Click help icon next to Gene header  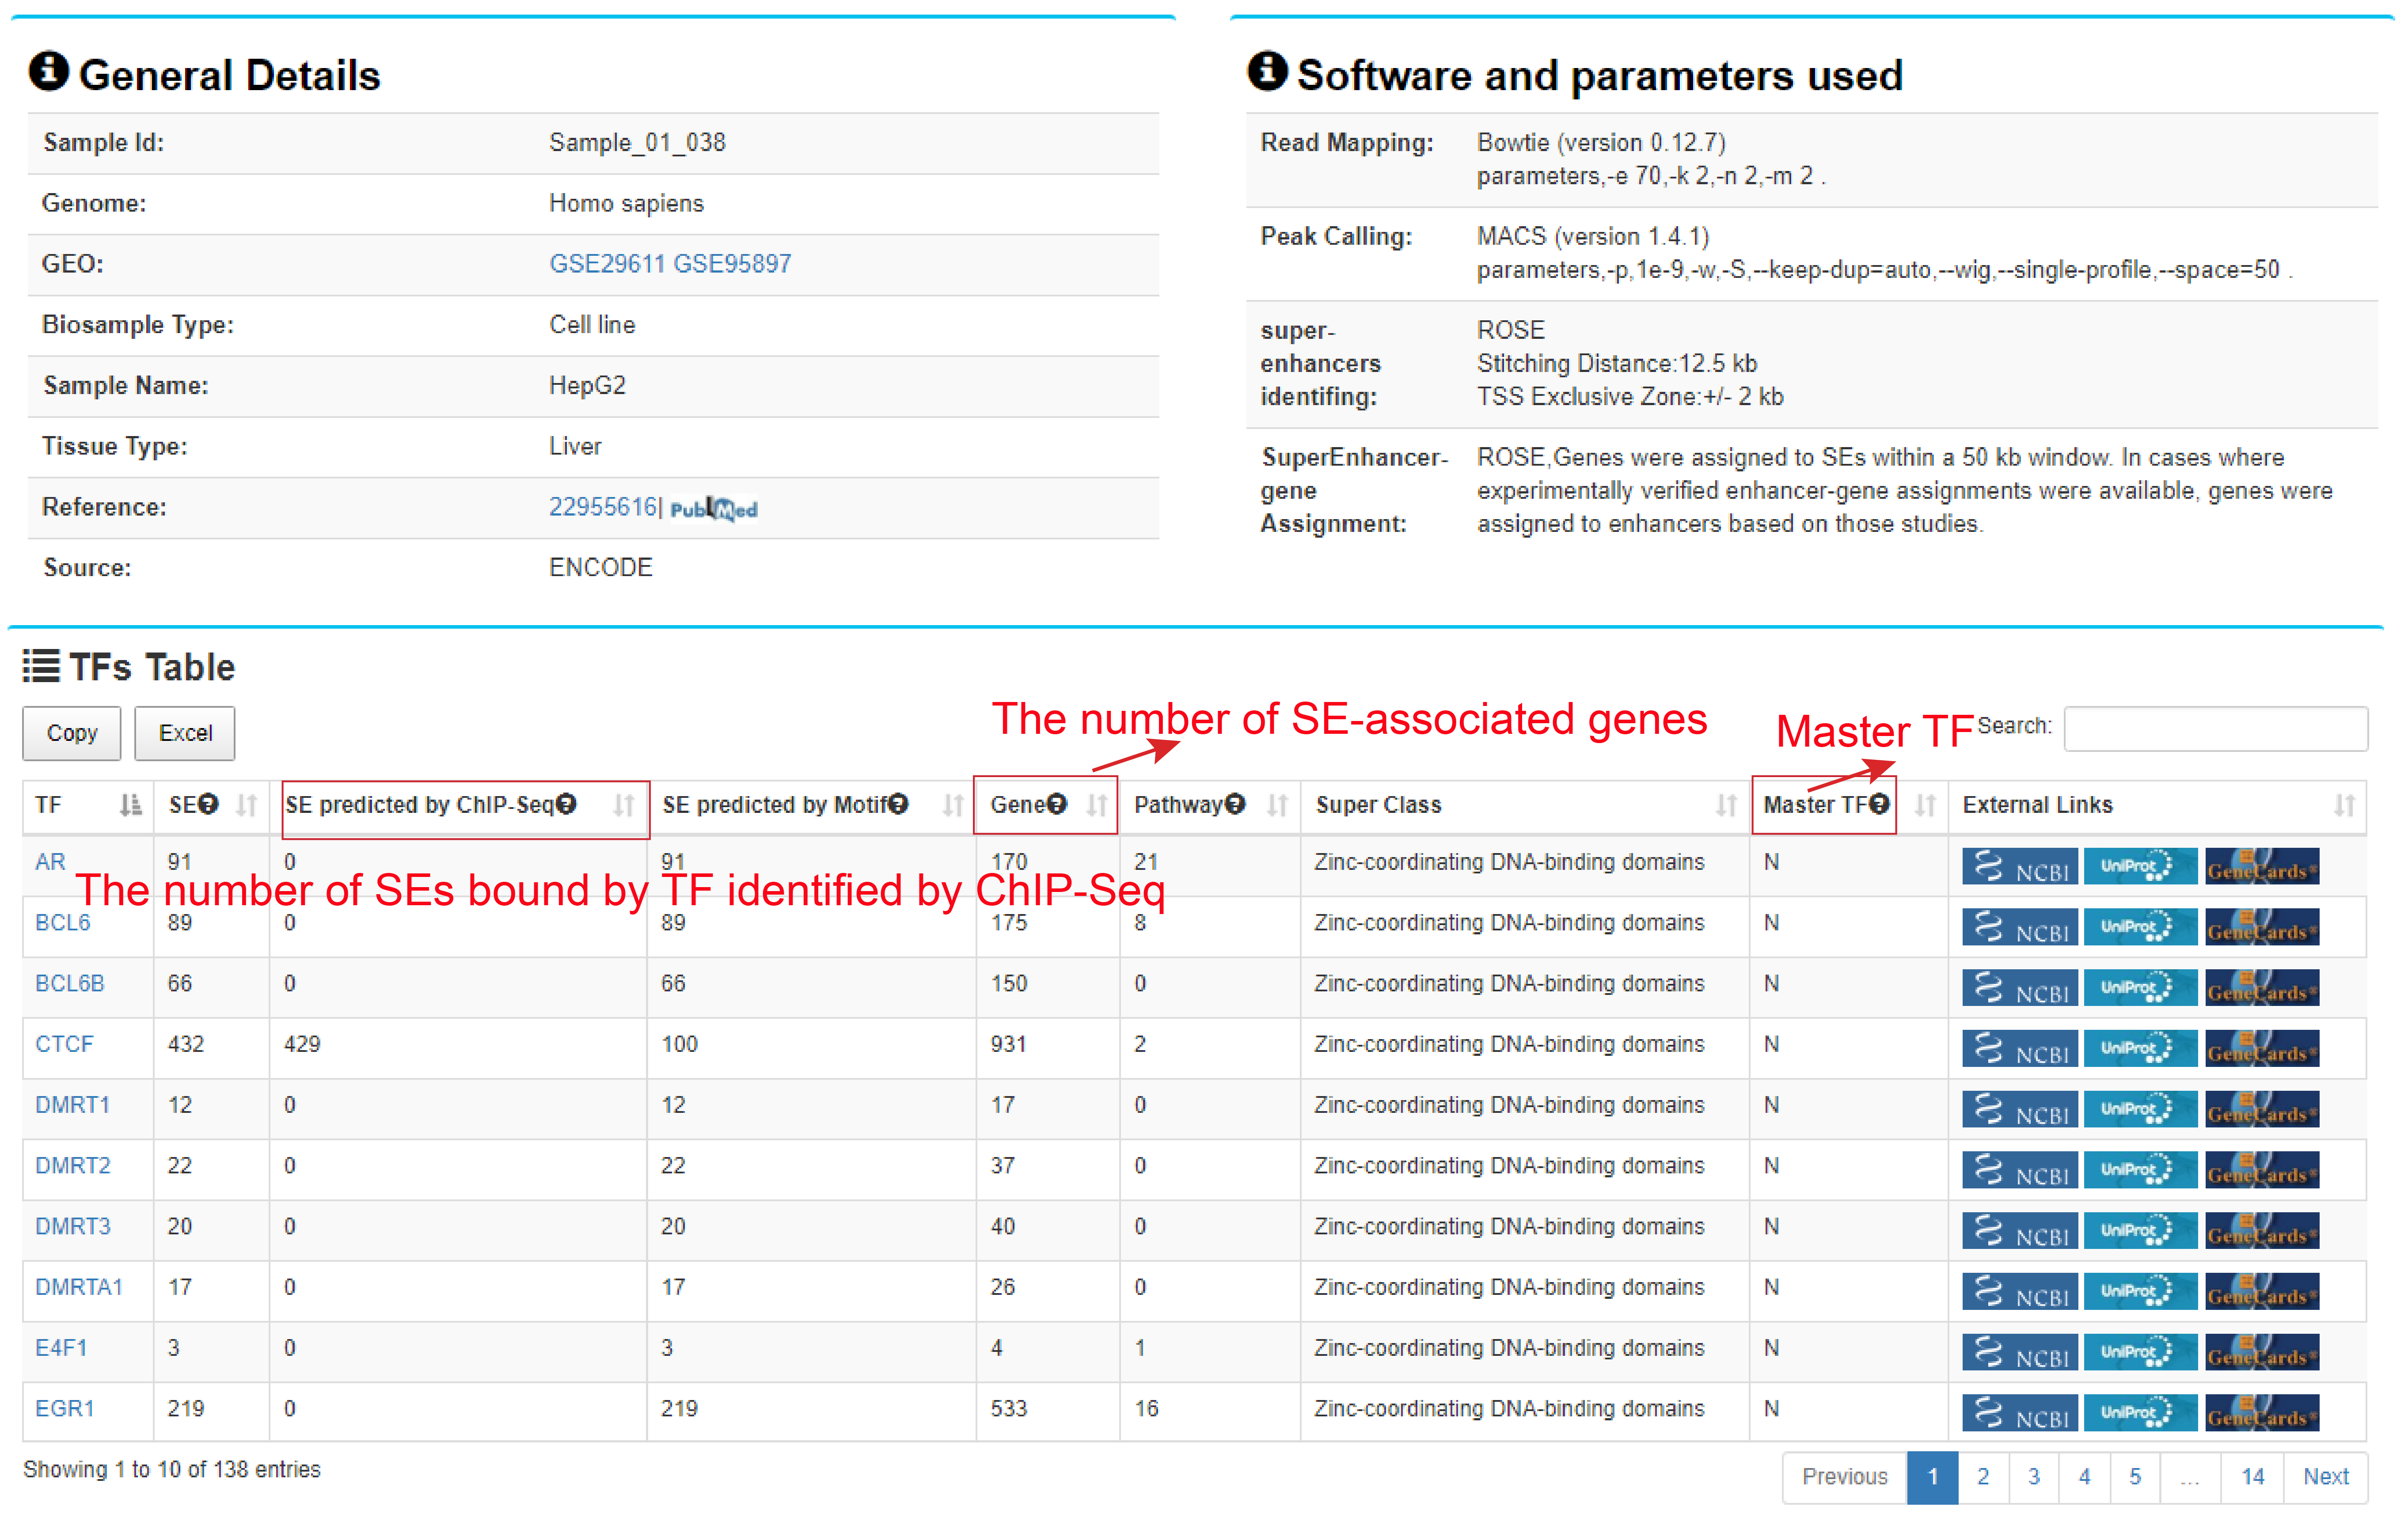pos(1057,804)
